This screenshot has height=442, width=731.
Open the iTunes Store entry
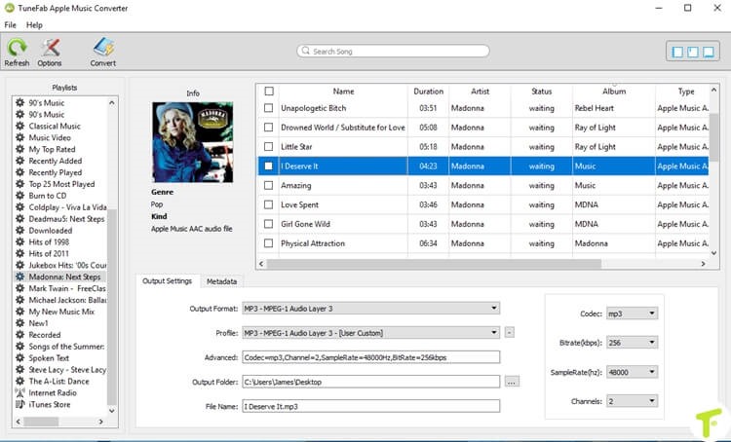[x=50, y=404]
